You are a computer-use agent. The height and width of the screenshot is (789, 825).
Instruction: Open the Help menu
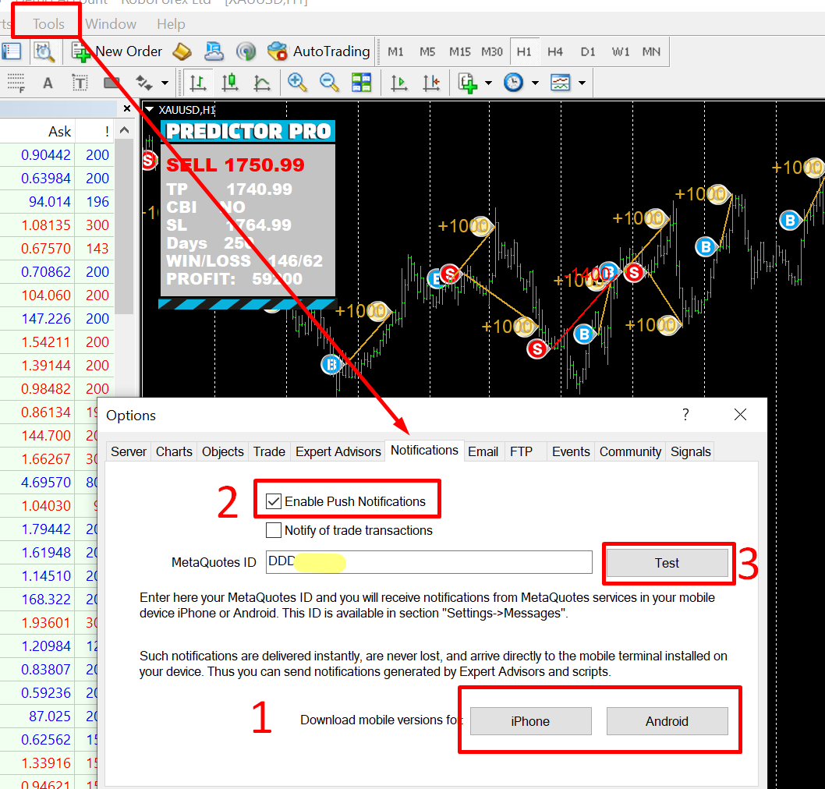click(x=171, y=24)
